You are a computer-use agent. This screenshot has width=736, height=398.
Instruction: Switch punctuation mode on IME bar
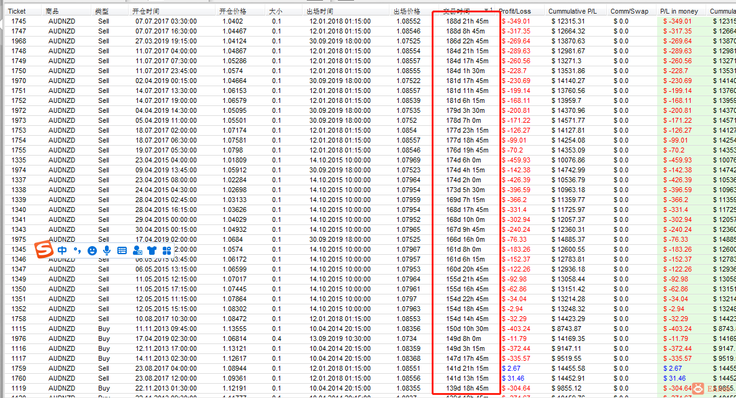tap(77, 250)
